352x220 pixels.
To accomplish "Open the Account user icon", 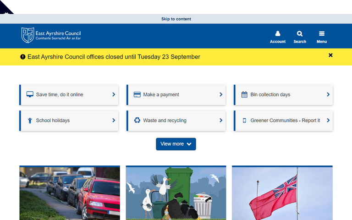I will point(278,33).
